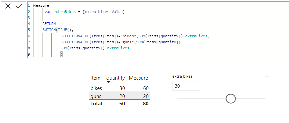Select the 'bikes' row cell
The image size is (289, 123).
click(x=96, y=88)
